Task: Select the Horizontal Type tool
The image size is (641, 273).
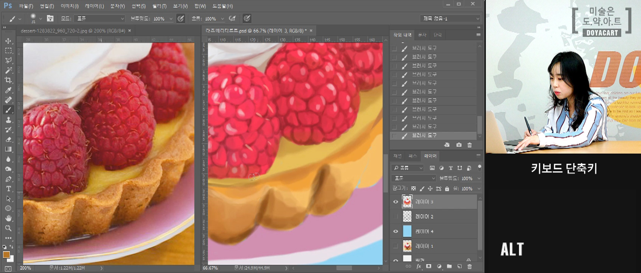Action: [x=8, y=189]
